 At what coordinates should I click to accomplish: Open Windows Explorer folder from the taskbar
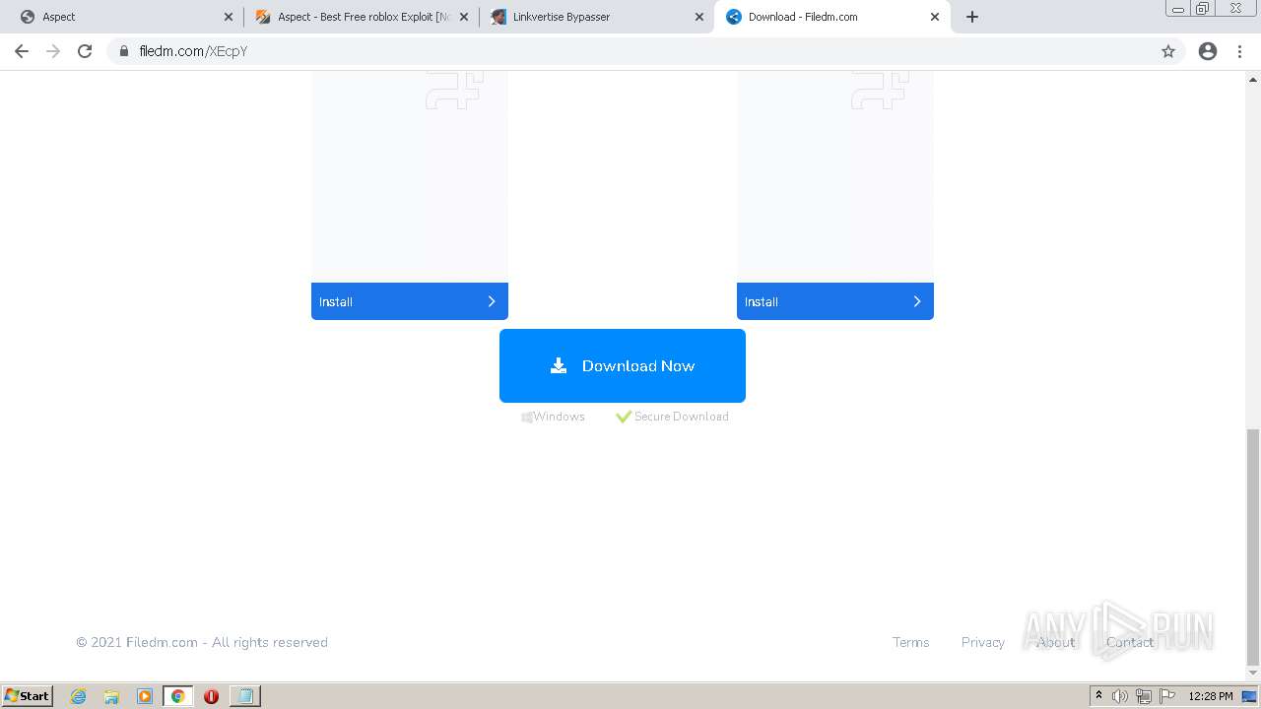click(111, 696)
